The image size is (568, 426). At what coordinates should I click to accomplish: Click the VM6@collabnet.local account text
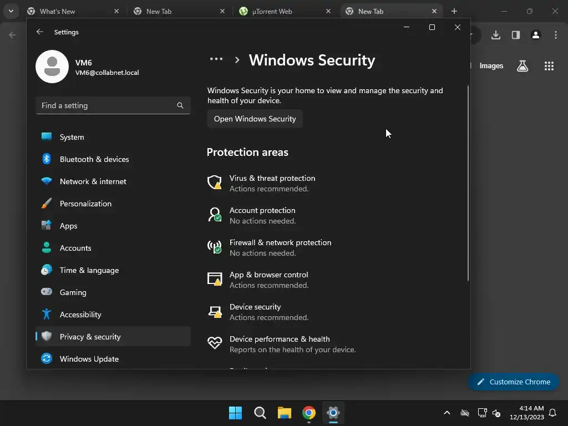(107, 73)
